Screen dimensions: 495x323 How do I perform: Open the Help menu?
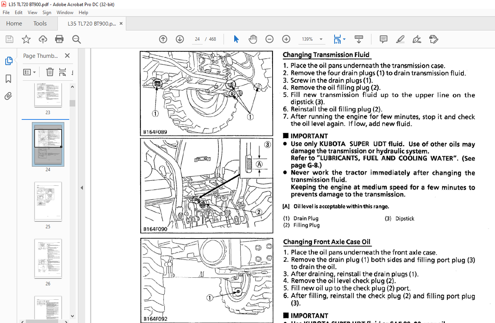point(83,13)
